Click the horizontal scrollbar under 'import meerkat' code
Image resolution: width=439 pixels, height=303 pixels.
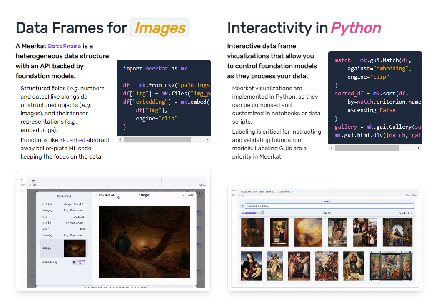(x=157, y=139)
